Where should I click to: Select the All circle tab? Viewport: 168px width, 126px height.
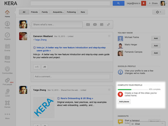click(x=24, y=12)
